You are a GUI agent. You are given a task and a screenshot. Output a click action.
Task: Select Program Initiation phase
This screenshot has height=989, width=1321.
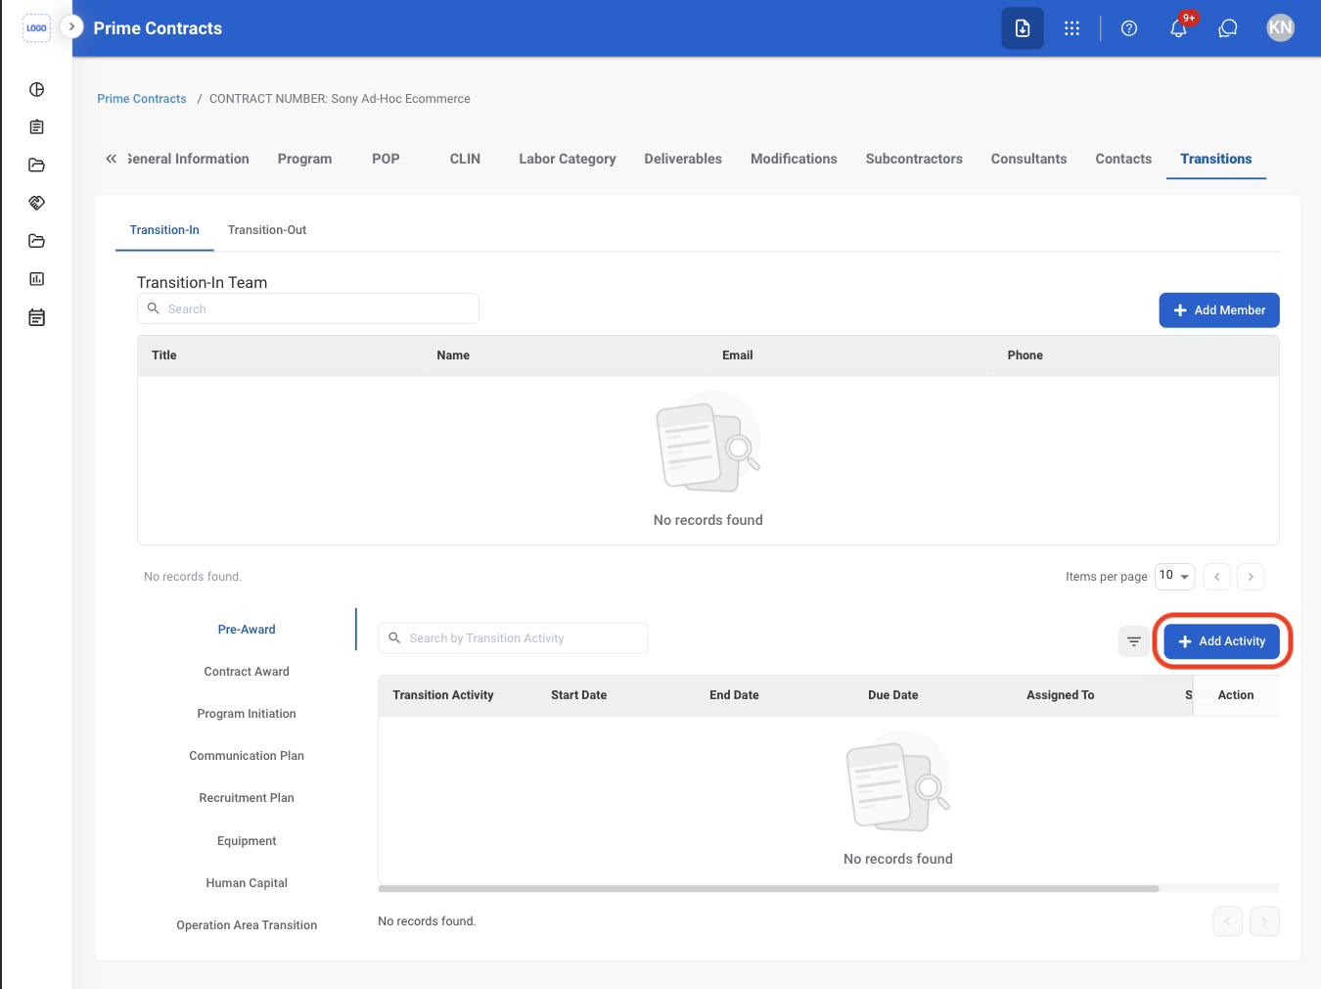tap(247, 714)
